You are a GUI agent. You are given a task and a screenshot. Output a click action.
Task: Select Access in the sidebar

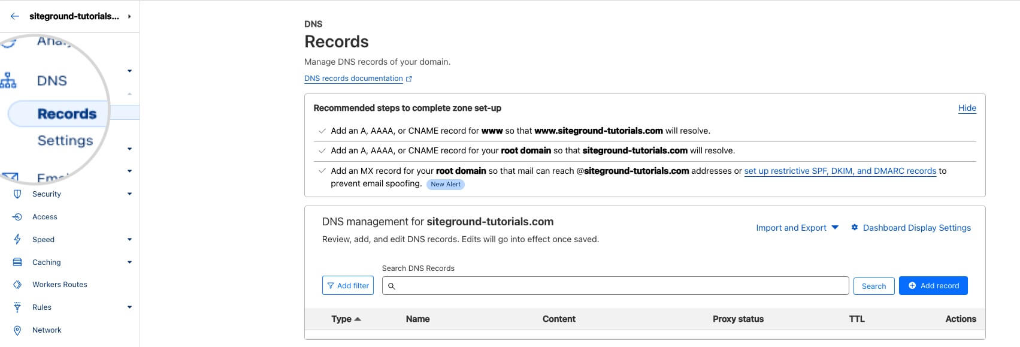point(45,217)
